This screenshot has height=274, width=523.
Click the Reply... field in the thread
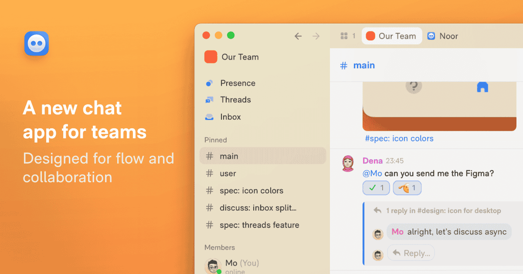point(411,253)
